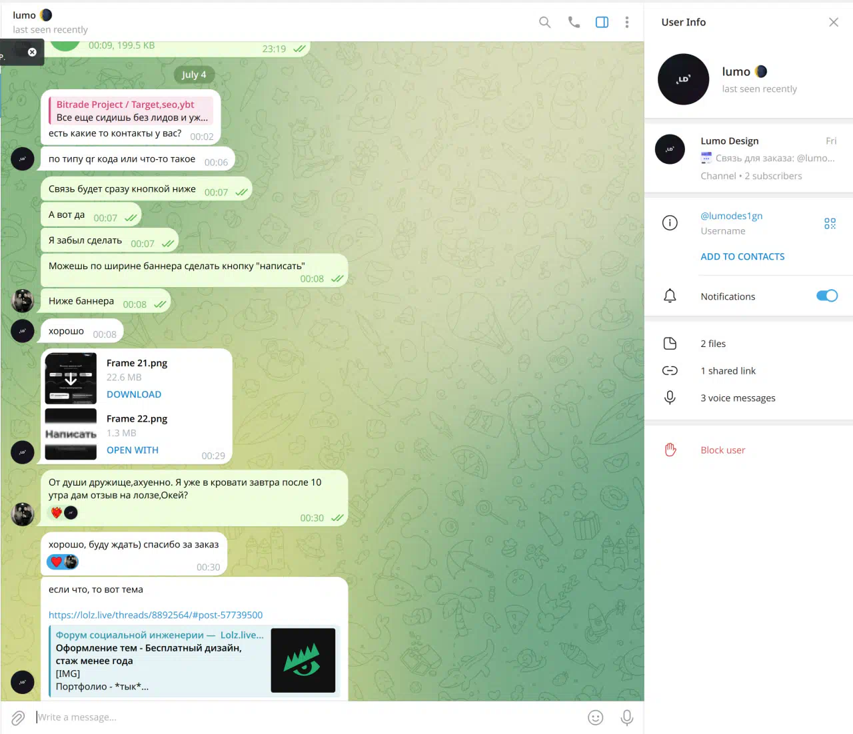Viewport: 853px width, 734px height.
Task: Open the 1 shared link section
Action: pyautogui.click(x=749, y=371)
